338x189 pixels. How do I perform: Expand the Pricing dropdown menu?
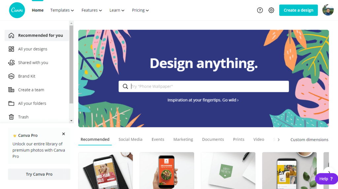(x=140, y=10)
